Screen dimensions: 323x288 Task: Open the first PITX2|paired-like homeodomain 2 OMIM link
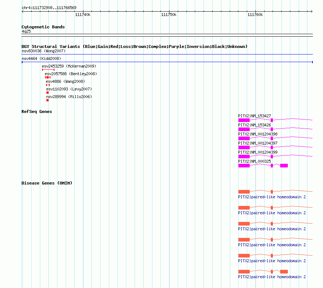click(272, 197)
